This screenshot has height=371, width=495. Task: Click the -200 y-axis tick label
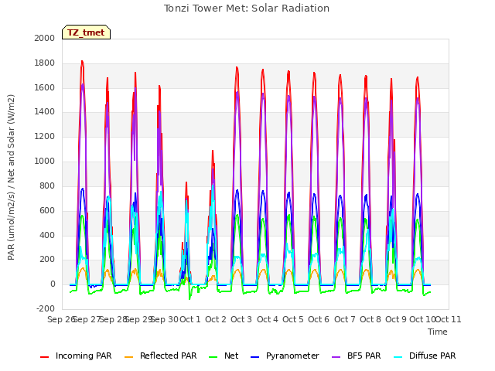point(46,308)
